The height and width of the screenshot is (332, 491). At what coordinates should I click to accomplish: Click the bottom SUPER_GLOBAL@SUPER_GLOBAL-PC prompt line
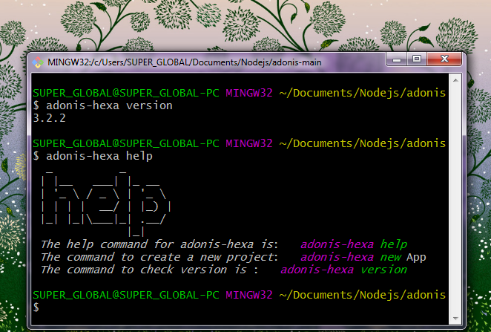click(x=240, y=295)
